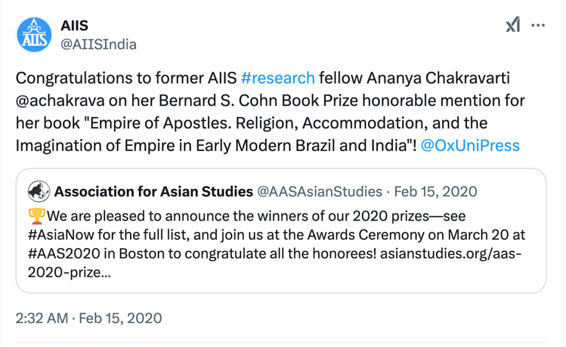
Task: Open Grok explanation icon for this post
Action: point(513,25)
